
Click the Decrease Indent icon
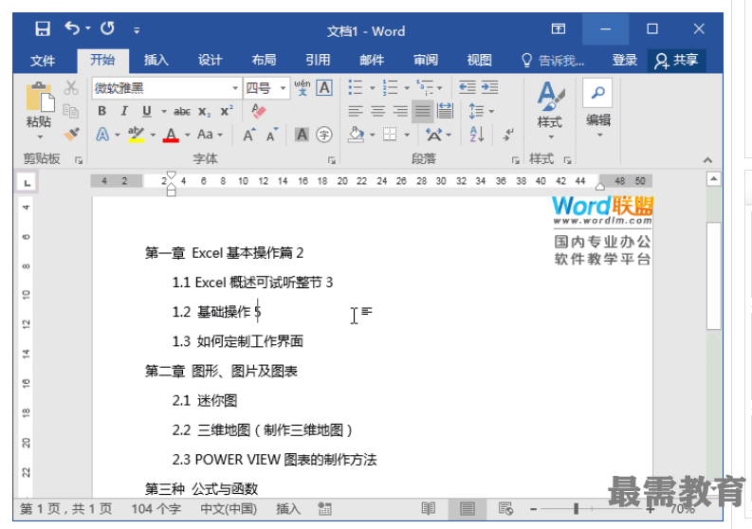coord(468,87)
